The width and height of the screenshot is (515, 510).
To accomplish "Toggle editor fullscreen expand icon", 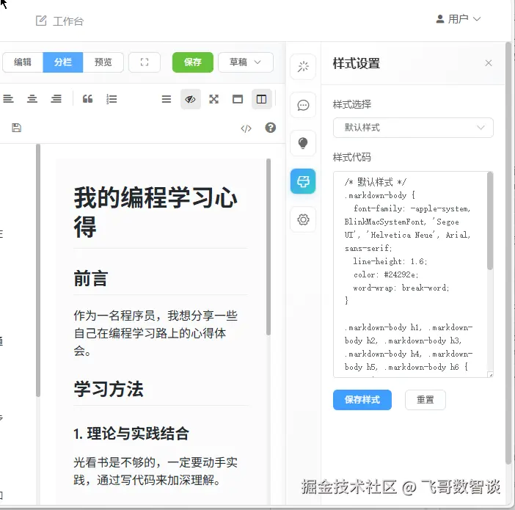I will (x=213, y=99).
